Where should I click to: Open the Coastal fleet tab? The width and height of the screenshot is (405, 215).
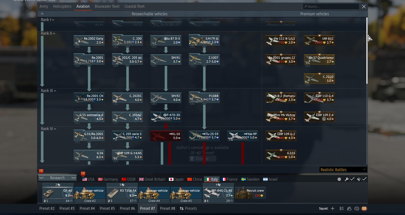134,6
